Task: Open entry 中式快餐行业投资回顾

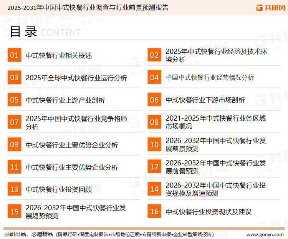Action: pos(59,189)
